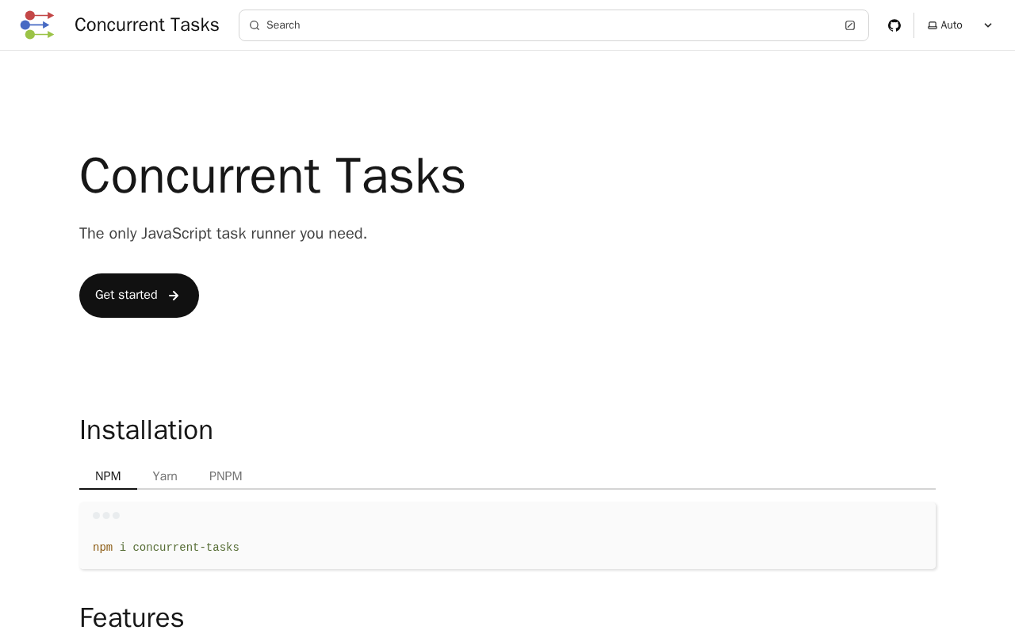The height and width of the screenshot is (634, 1015).
Task: Switch to the PNPM tab
Action: [x=225, y=476]
